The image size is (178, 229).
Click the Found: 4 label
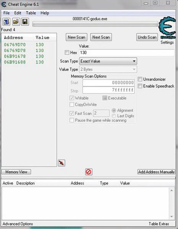(8, 30)
